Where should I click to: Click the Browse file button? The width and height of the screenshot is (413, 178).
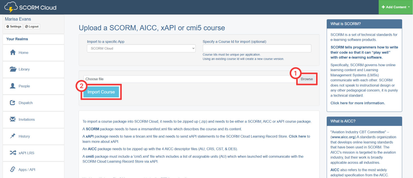pyautogui.click(x=307, y=79)
